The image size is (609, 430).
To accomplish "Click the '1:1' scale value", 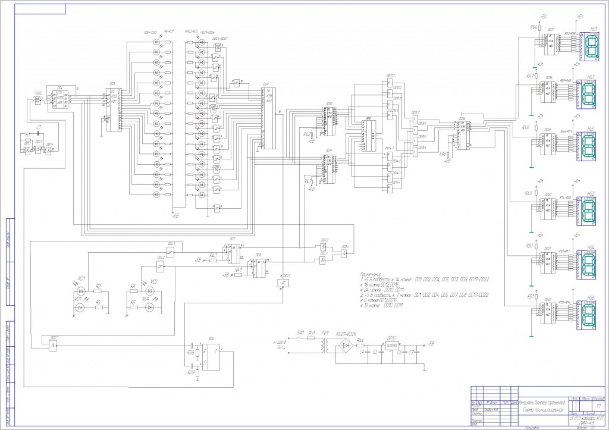I will pos(598,405).
